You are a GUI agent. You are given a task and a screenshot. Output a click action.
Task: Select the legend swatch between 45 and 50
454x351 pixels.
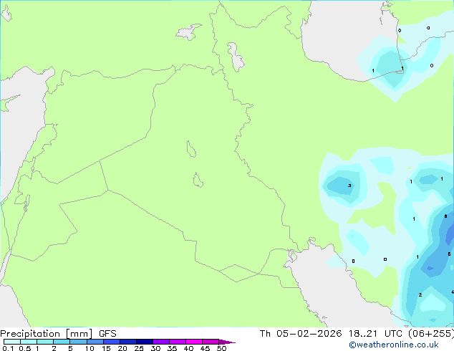(x=211, y=342)
